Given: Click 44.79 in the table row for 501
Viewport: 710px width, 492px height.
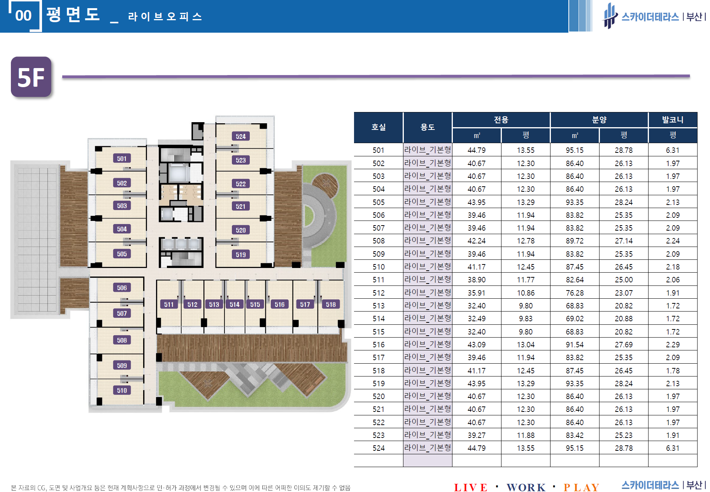Looking at the screenshot, I should [x=477, y=150].
